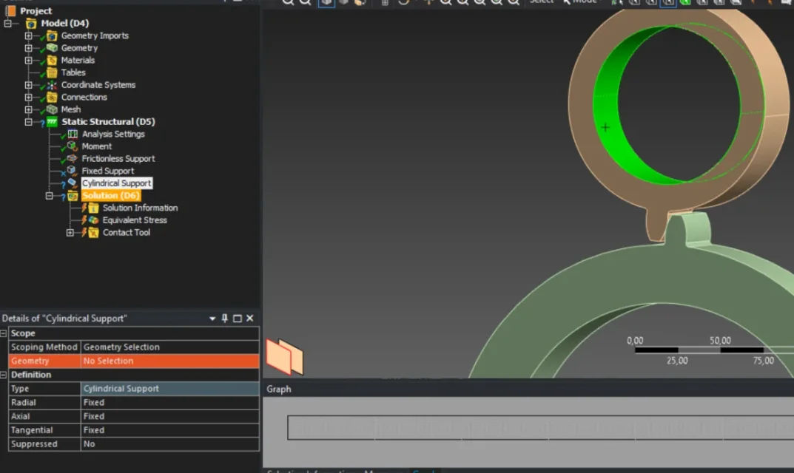Collapse the Definition section in Details
The width and height of the screenshot is (794, 473).
[x=4, y=375]
